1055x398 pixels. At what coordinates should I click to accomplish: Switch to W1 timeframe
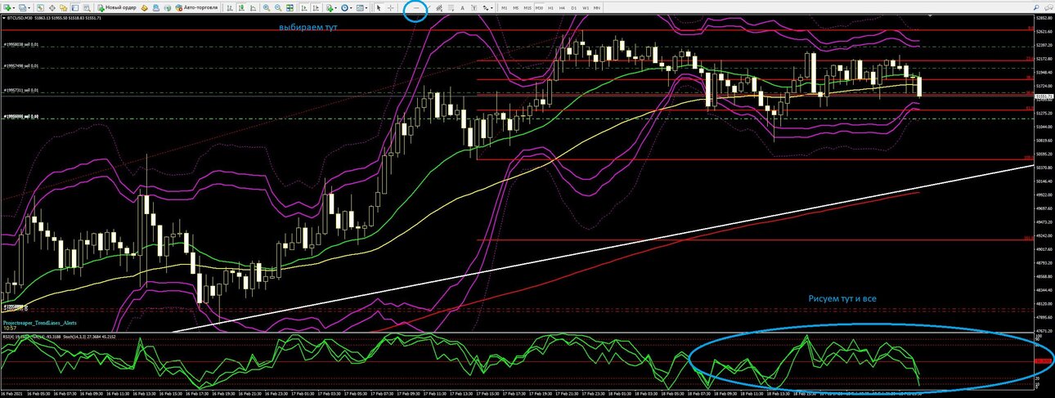tap(586, 7)
